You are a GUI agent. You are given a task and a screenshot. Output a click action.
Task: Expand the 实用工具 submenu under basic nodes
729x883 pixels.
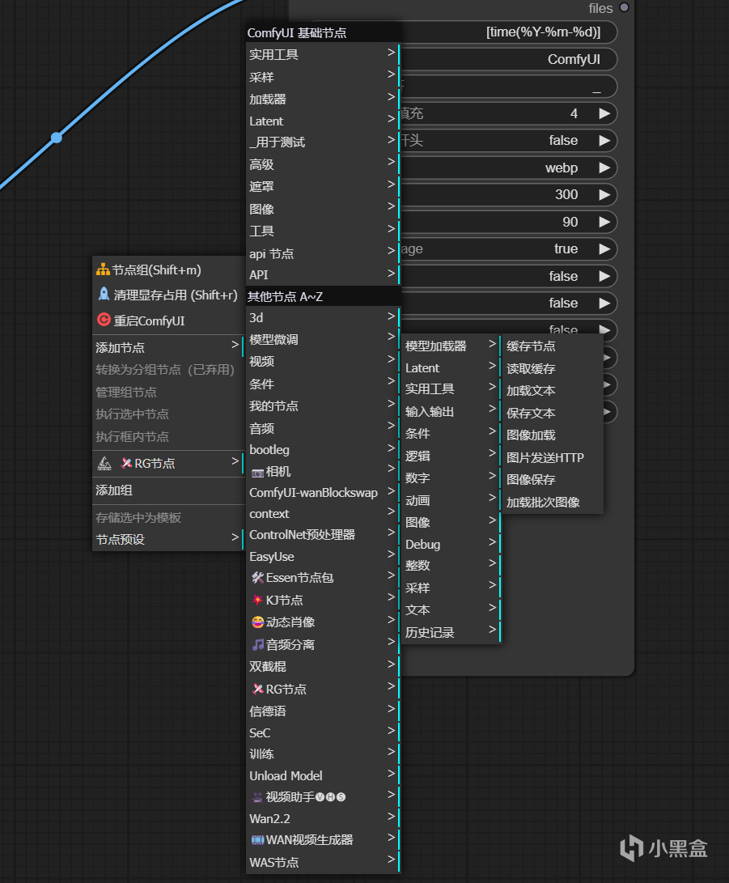coord(323,54)
